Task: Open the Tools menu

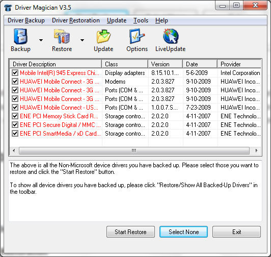Action: tap(141, 20)
